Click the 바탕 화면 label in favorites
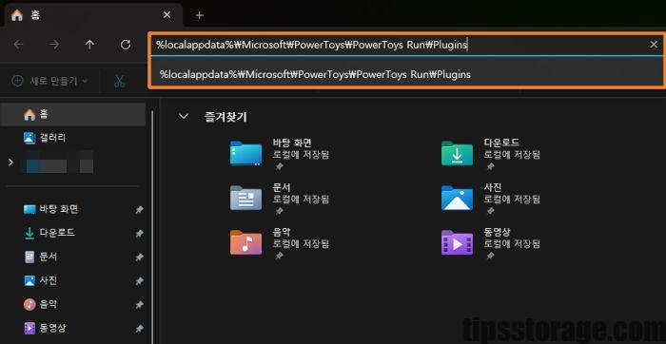 click(293, 143)
